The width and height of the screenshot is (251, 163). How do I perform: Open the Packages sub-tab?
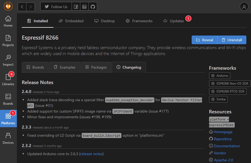tap(96, 67)
